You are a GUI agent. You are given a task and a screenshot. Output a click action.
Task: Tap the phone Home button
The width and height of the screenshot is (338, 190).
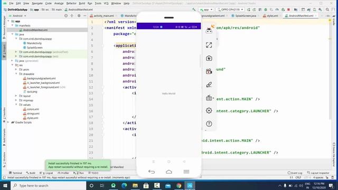click(169, 172)
